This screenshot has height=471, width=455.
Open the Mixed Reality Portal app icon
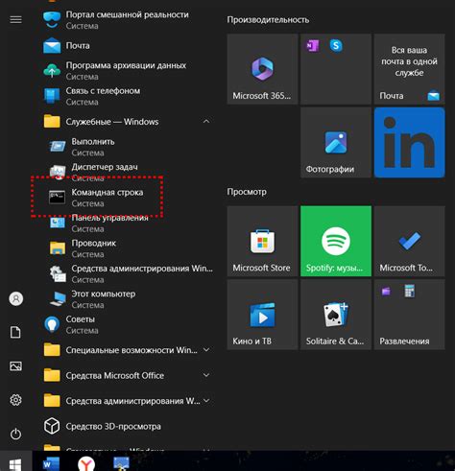click(52, 19)
